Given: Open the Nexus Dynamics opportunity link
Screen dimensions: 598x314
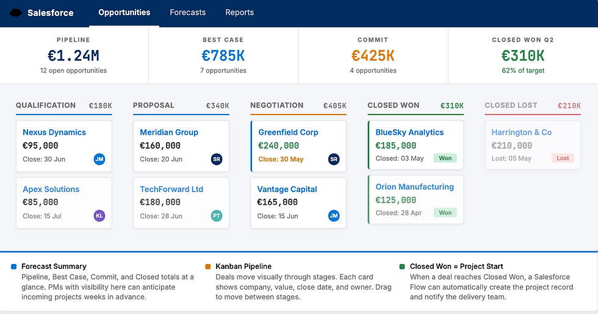Looking at the screenshot, I should (54, 132).
